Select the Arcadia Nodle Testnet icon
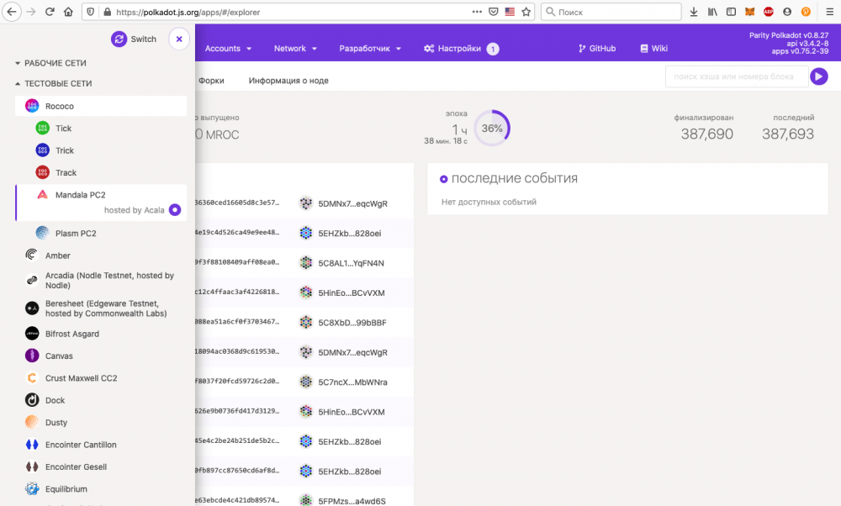Screen dimensions: 841x506 [32, 280]
